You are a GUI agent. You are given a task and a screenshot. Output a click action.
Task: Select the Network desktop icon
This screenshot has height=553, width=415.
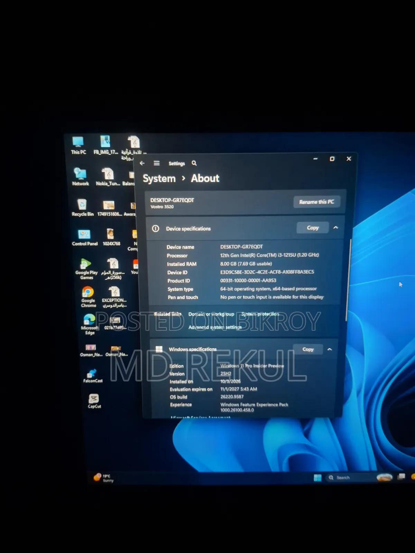coord(80,177)
